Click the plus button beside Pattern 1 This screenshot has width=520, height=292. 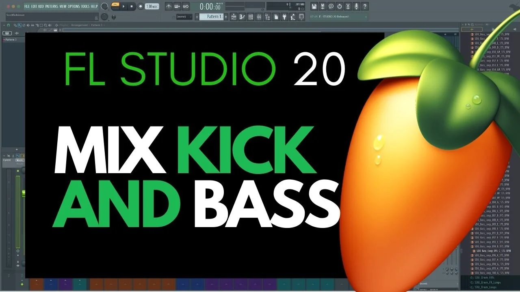point(226,17)
